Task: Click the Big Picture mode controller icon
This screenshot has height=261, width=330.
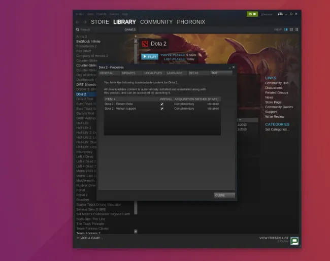Action: 280,14
